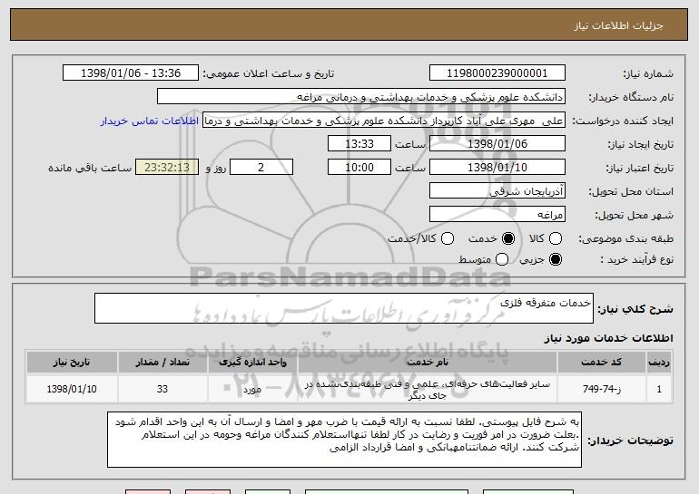699x494 pixels.
Task: Select the کالا/خدمت radio option
Action: [448, 238]
